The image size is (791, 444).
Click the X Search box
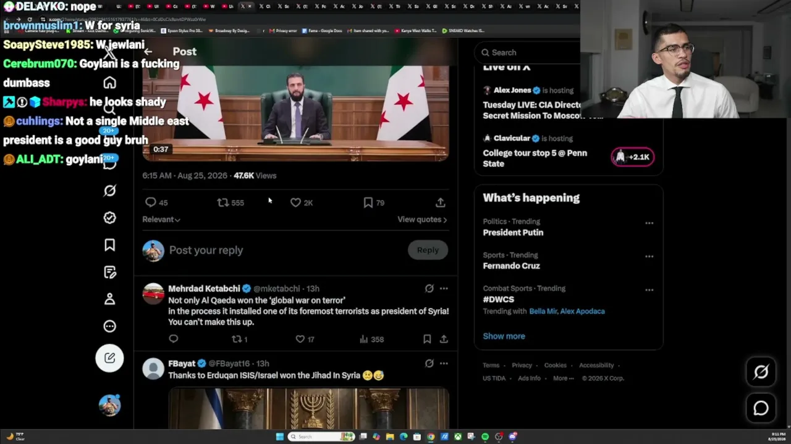click(x=528, y=52)
